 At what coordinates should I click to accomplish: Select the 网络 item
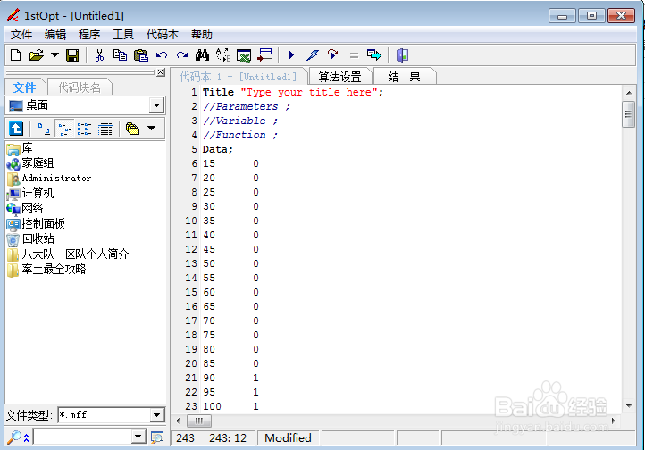point(25,209)
